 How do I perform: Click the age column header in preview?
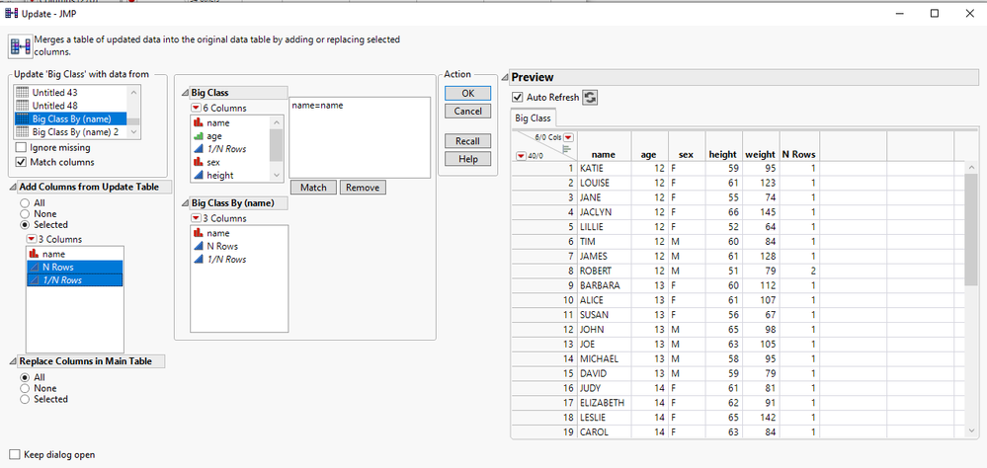(648, 154)
